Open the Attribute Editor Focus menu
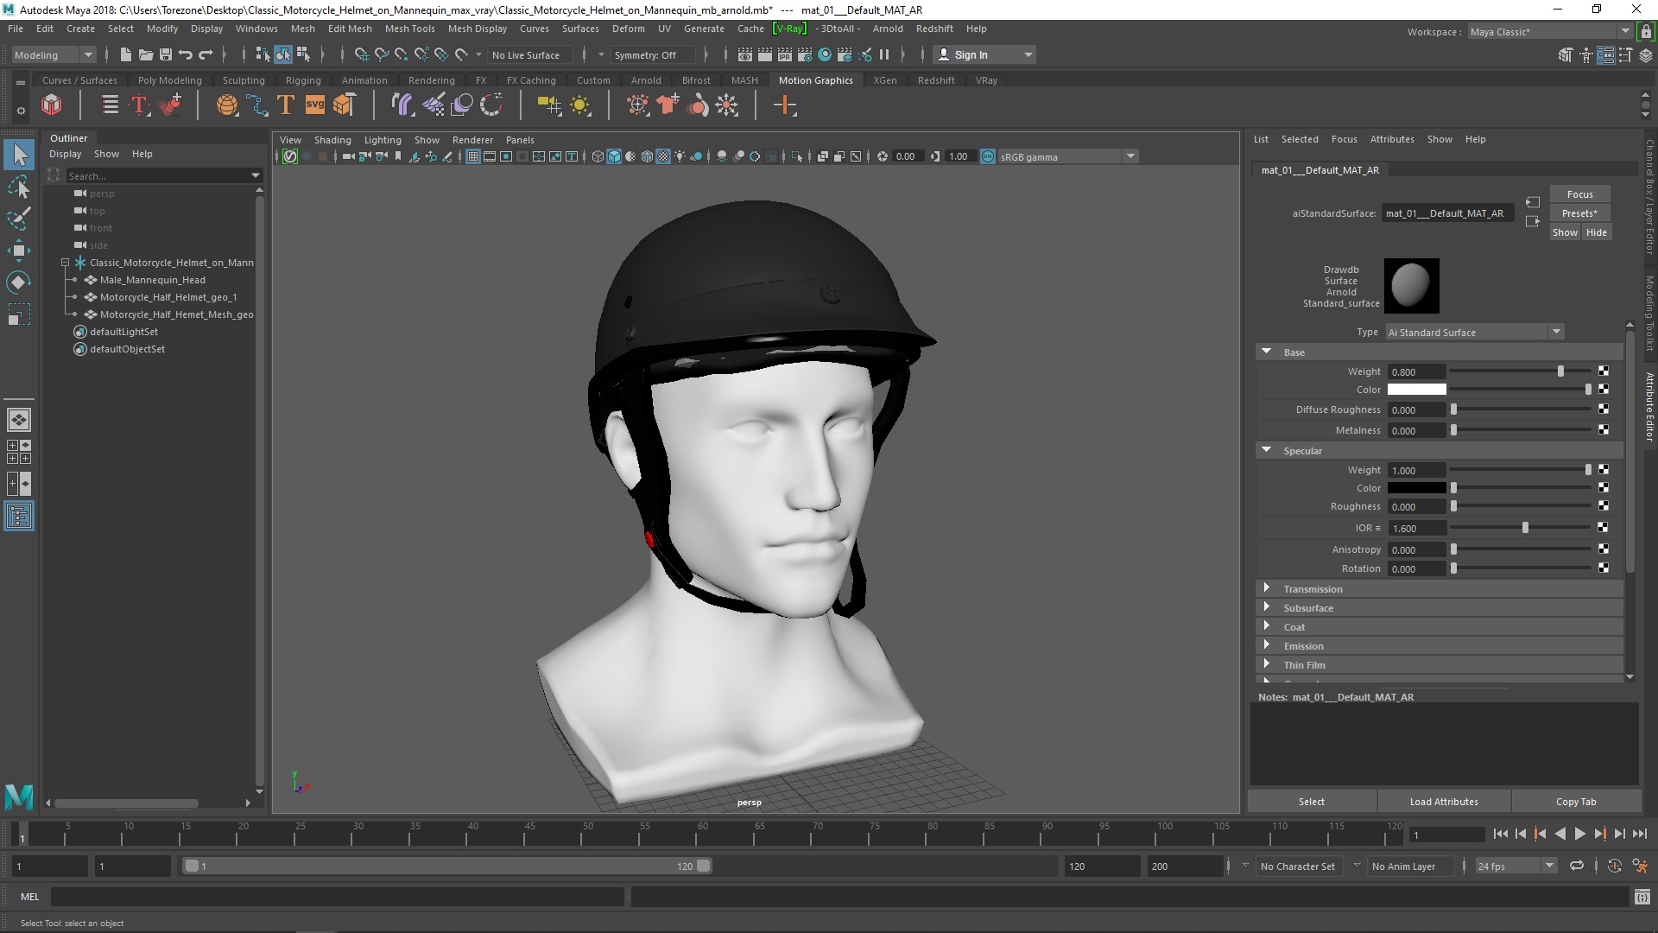The image size is (1658, 933). tap(1344, 139)
